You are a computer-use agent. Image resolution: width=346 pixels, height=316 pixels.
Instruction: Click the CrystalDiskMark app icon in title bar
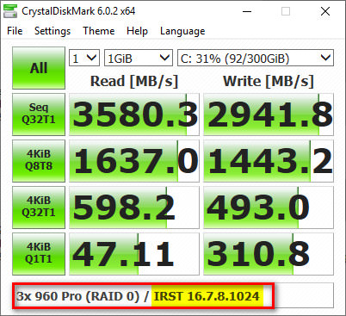(9, 11)
